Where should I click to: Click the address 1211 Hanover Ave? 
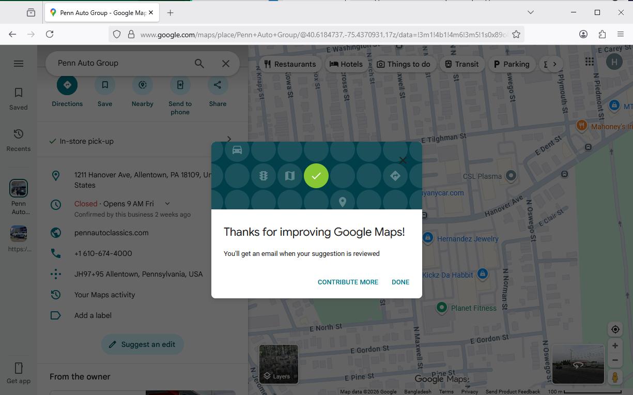pos(142,180)
